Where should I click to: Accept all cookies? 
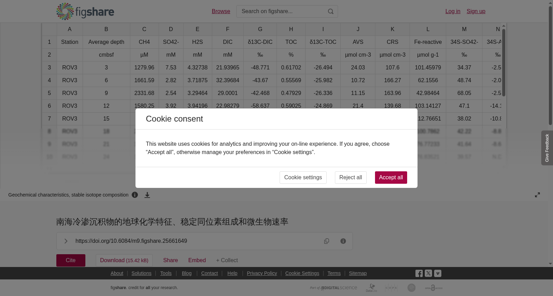point(391,178)
